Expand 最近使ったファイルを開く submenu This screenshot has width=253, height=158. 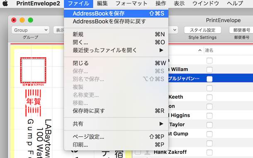tap(116, 50)
